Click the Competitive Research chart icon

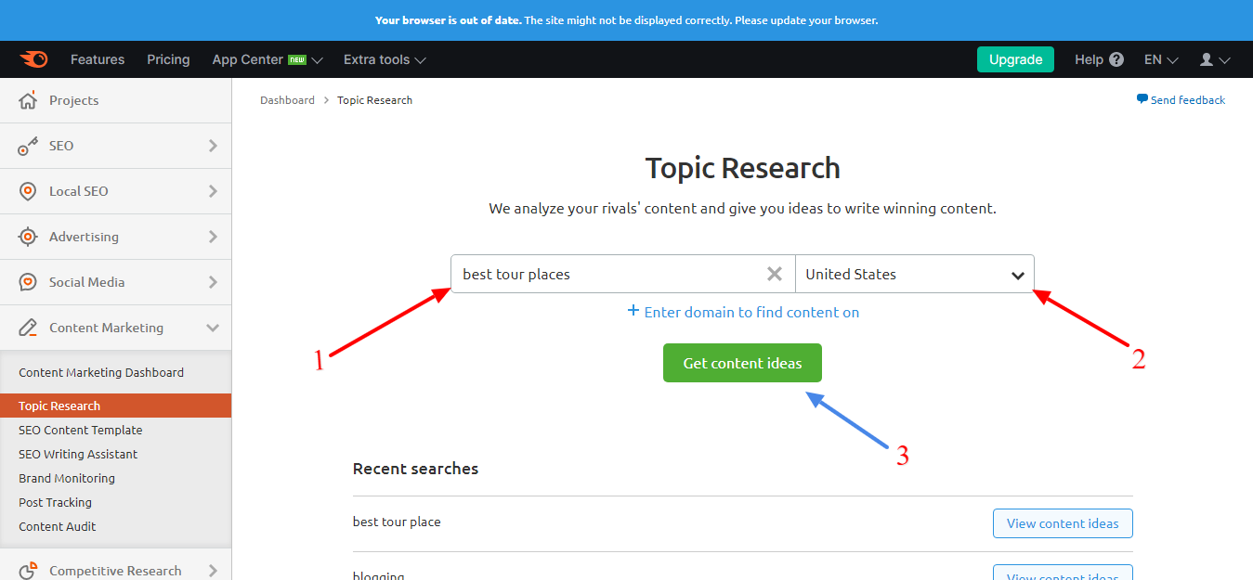[28, 570]
